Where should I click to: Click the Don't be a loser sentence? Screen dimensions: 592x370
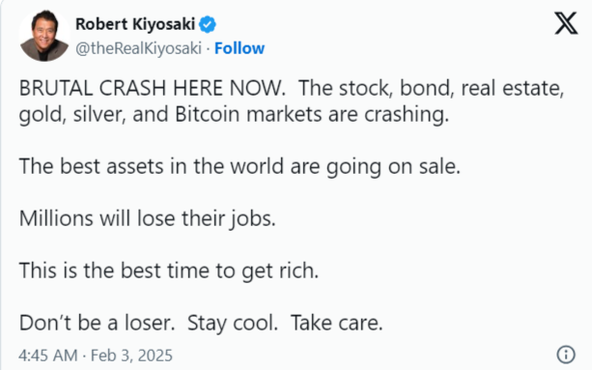point(97,323)
